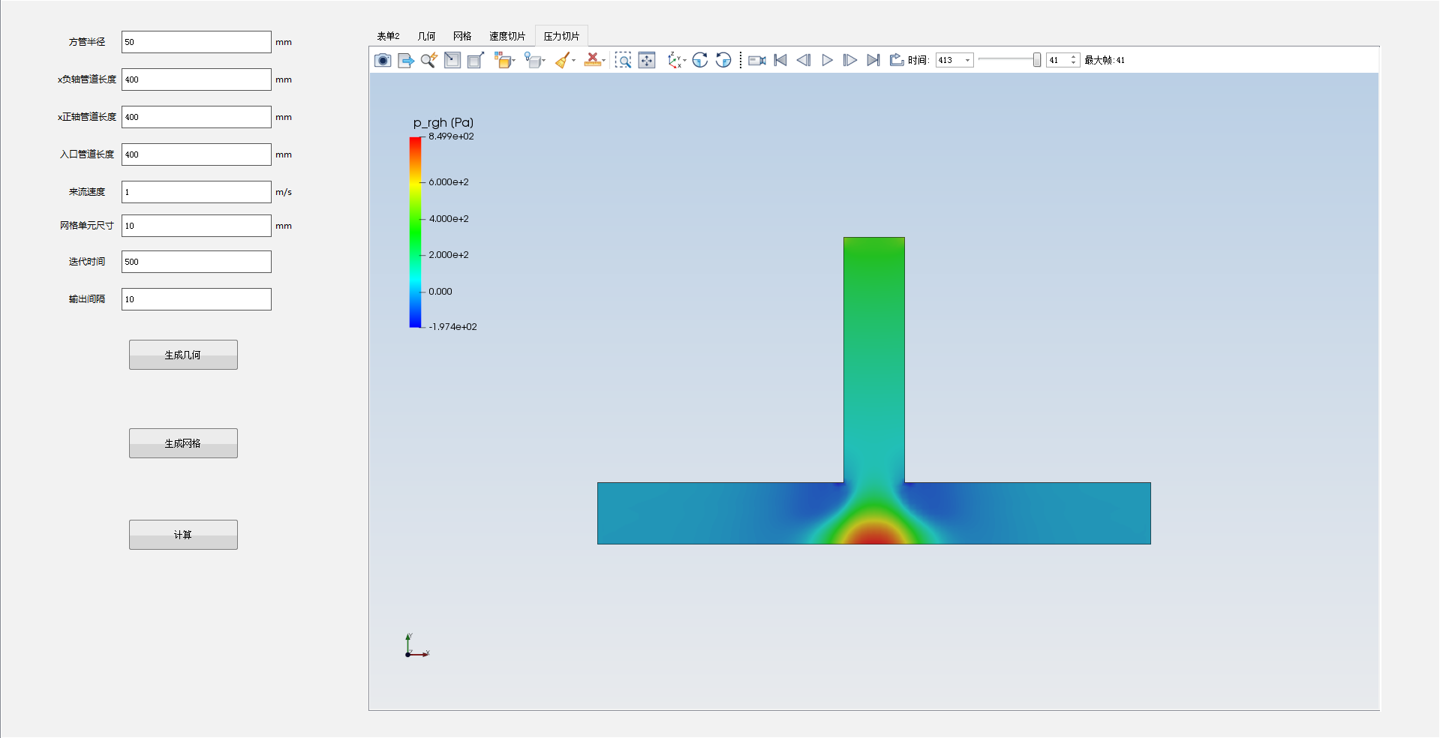
Task: Step forward one frame
Action: point(850,60)
